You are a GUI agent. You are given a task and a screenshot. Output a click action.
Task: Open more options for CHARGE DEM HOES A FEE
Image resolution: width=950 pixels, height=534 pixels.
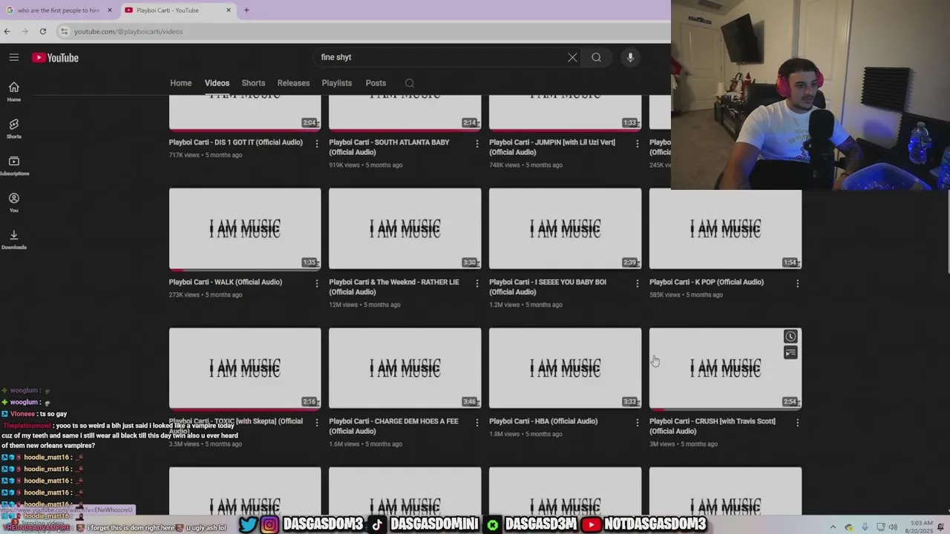(x=477, y=423)
